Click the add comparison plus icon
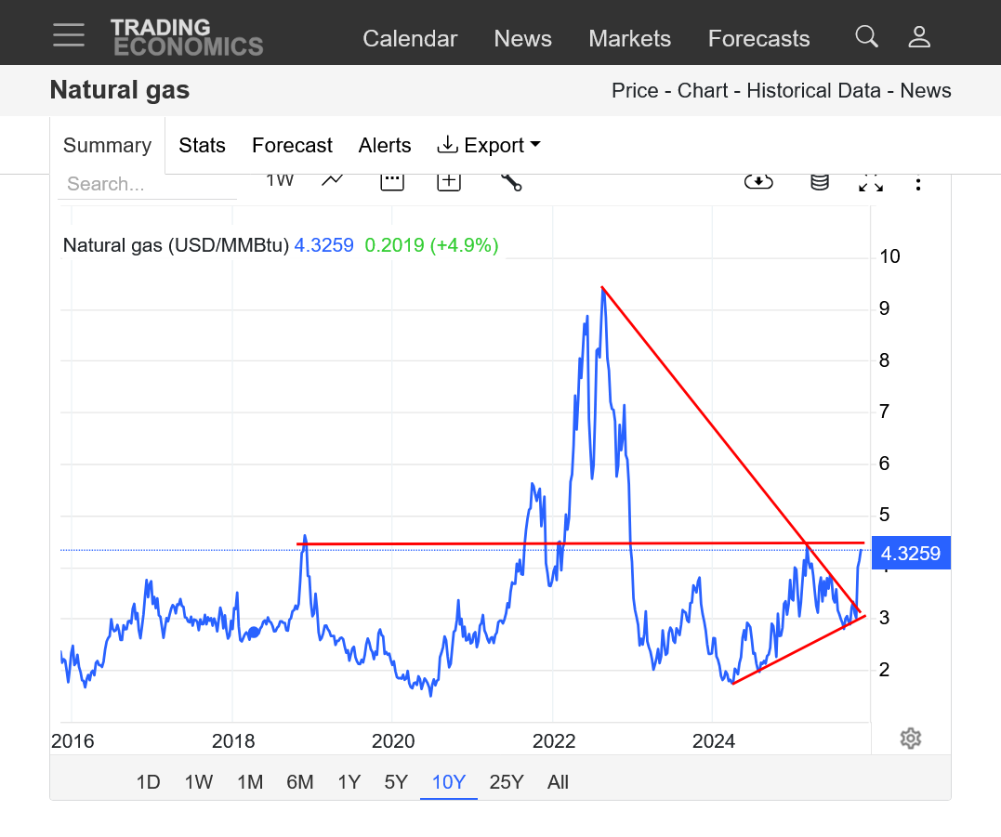The image size is (1001, 837). click(449, 181)
